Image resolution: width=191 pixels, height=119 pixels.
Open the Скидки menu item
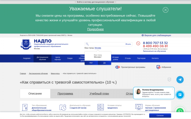pyautogui.click(x=70, y=58)
